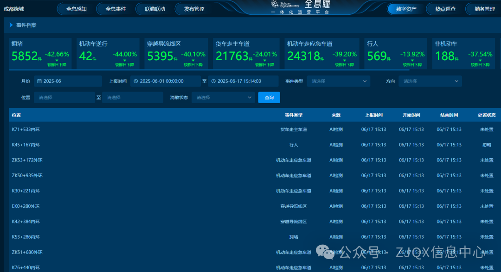The height and width of the screenshot is (272, 501).
Task: Switch to the 全息感知 tab
Action: coord(76,9)
